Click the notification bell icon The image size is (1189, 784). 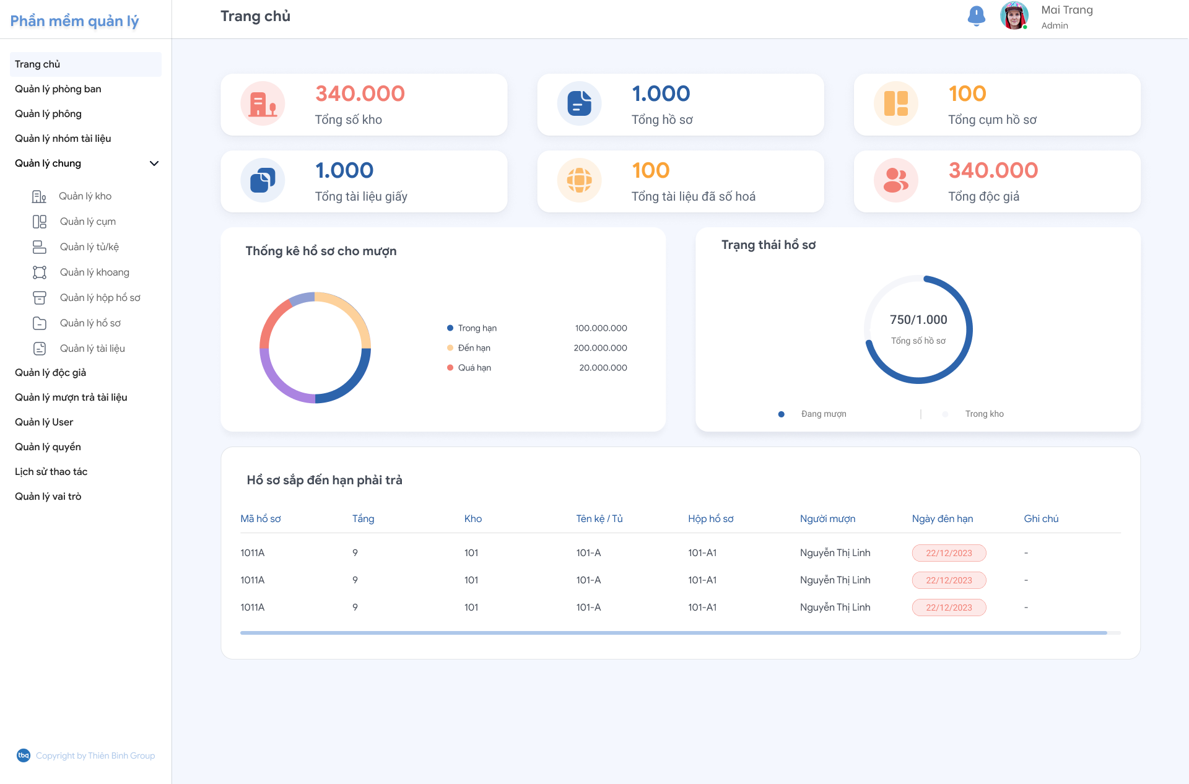click(x=976, y=16)
